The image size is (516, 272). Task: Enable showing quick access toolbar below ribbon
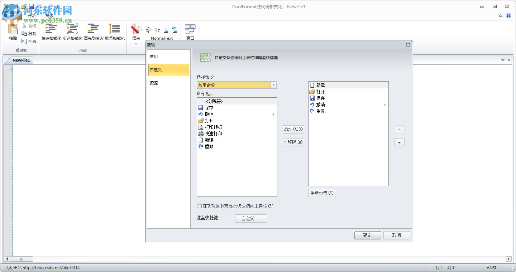point(199,206)
